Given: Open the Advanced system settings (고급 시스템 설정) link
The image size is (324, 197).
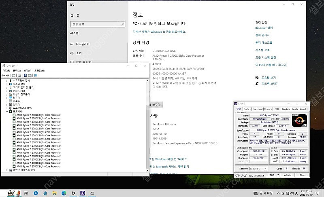Looking at the screenshot, I should coord(266,57).
